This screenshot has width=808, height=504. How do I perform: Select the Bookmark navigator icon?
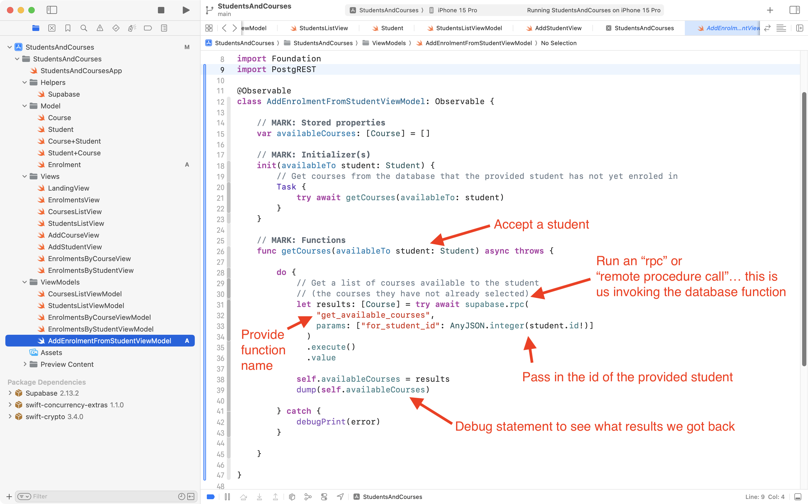68,28
